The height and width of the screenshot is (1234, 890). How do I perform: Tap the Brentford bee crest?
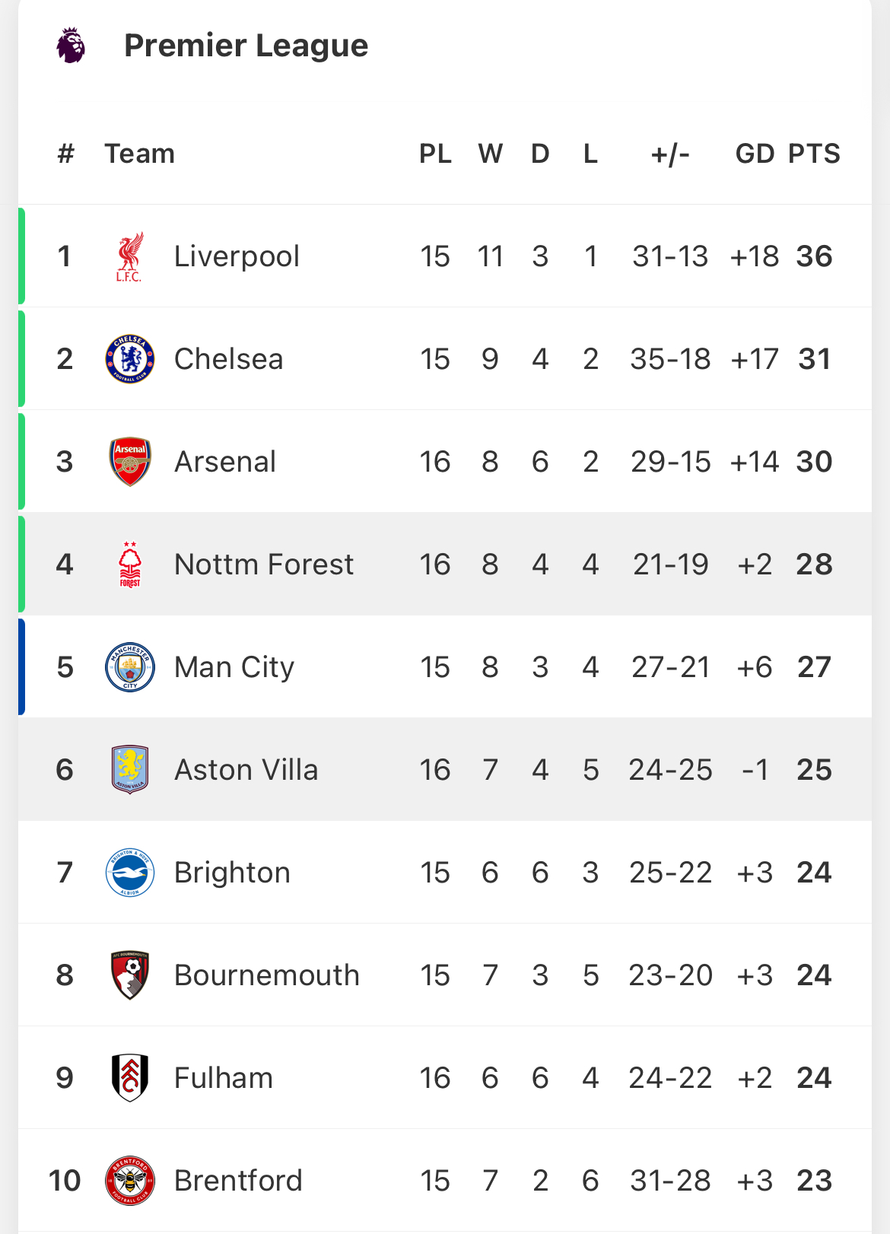[x=130, y=1181]
